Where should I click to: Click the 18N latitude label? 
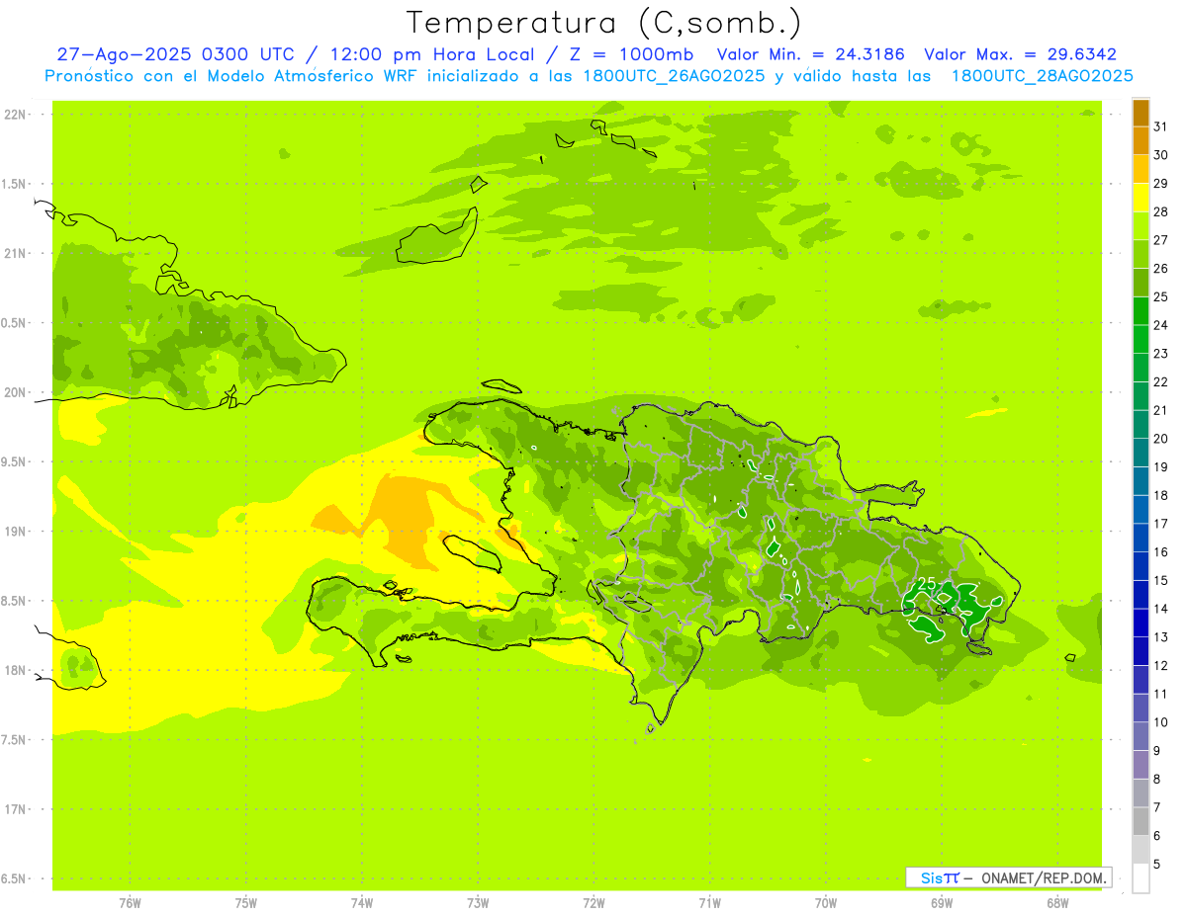(x=16, y=671)
